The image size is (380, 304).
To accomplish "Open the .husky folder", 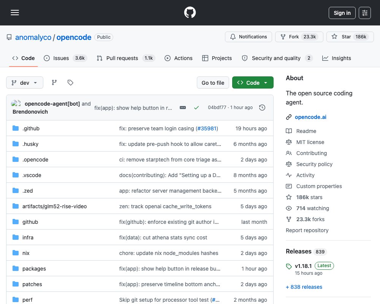I will tap(30, 144).
